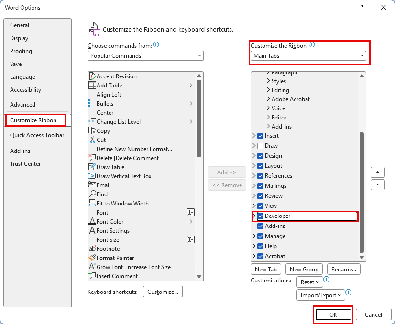Disable the Acrobat tab checkbox
Screen dimensions: 395x324
(x=261, y=257)
